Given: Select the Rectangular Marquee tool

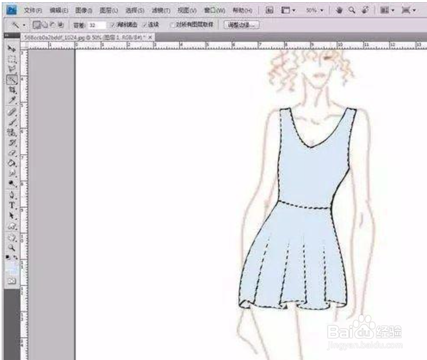Looking at the screenshot, I should (x=11, y=59).
